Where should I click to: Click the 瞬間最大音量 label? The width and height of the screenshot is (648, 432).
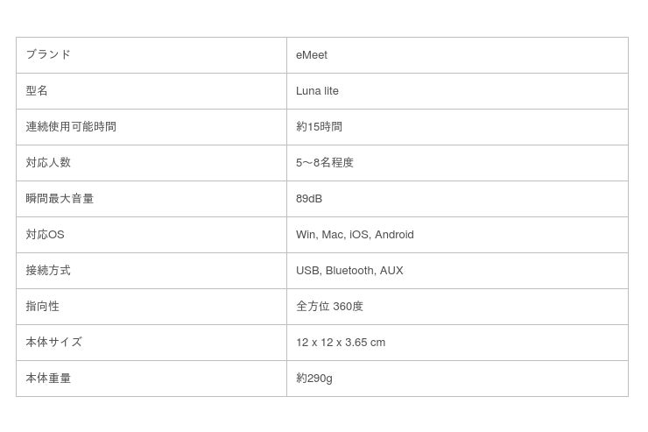(x=60, y=198)
